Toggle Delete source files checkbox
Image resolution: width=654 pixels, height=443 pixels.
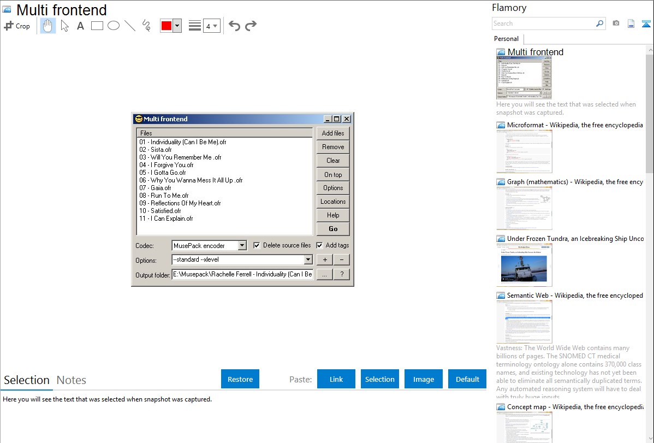(x=257, y=245)
